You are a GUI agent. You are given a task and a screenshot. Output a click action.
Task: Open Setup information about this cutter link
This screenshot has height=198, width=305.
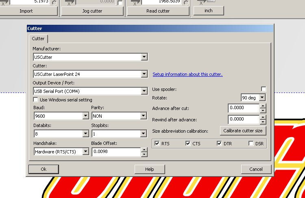point(187,74)
